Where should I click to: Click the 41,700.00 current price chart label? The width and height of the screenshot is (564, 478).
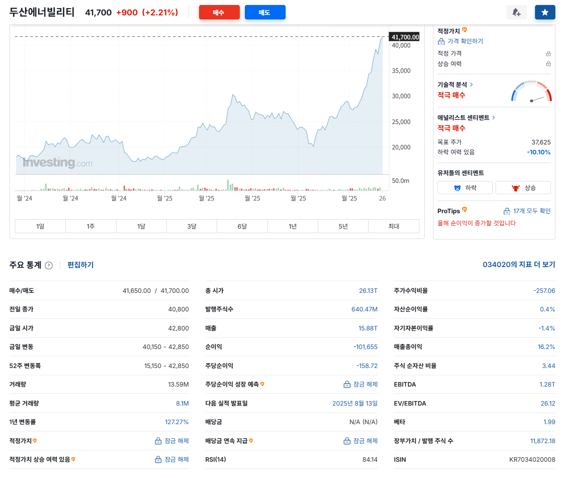pyautogui.click(x=404, y=37)
